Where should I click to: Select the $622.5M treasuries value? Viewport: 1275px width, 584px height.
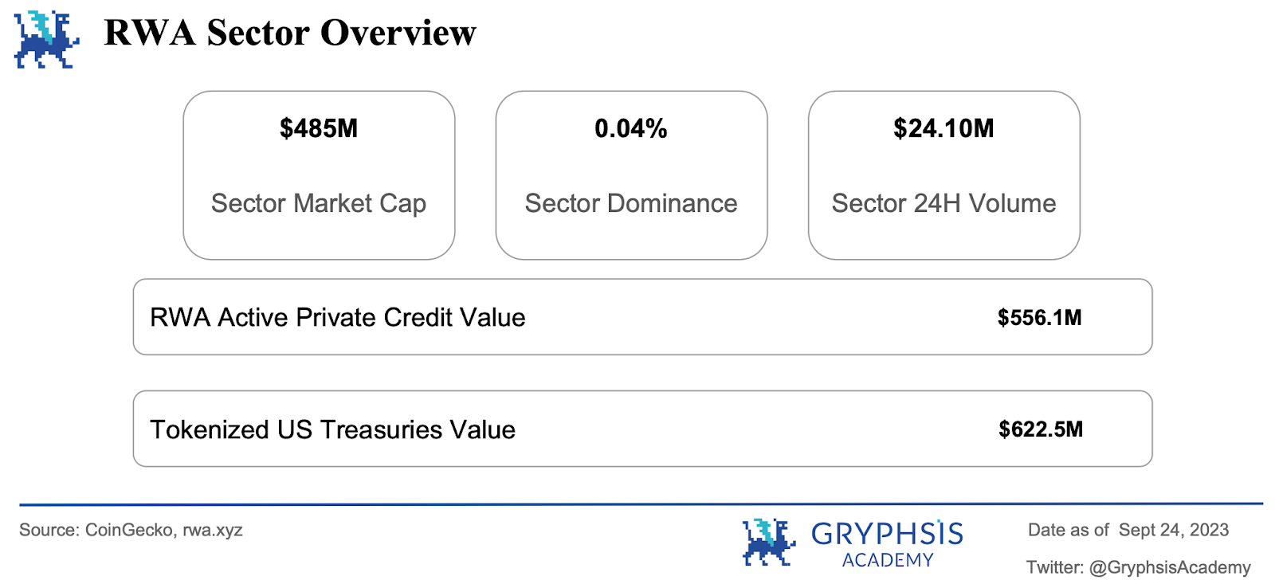click(1041, 429)
